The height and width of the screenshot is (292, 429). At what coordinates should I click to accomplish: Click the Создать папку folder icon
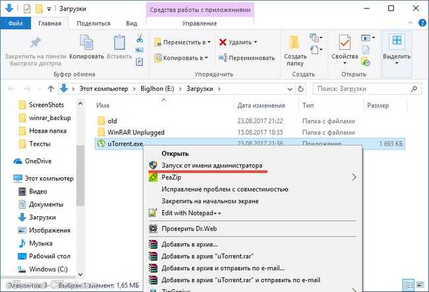pos(294,42)
